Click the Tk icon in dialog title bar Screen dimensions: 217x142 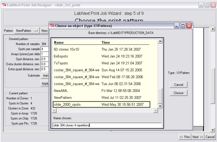pos(52,26)
